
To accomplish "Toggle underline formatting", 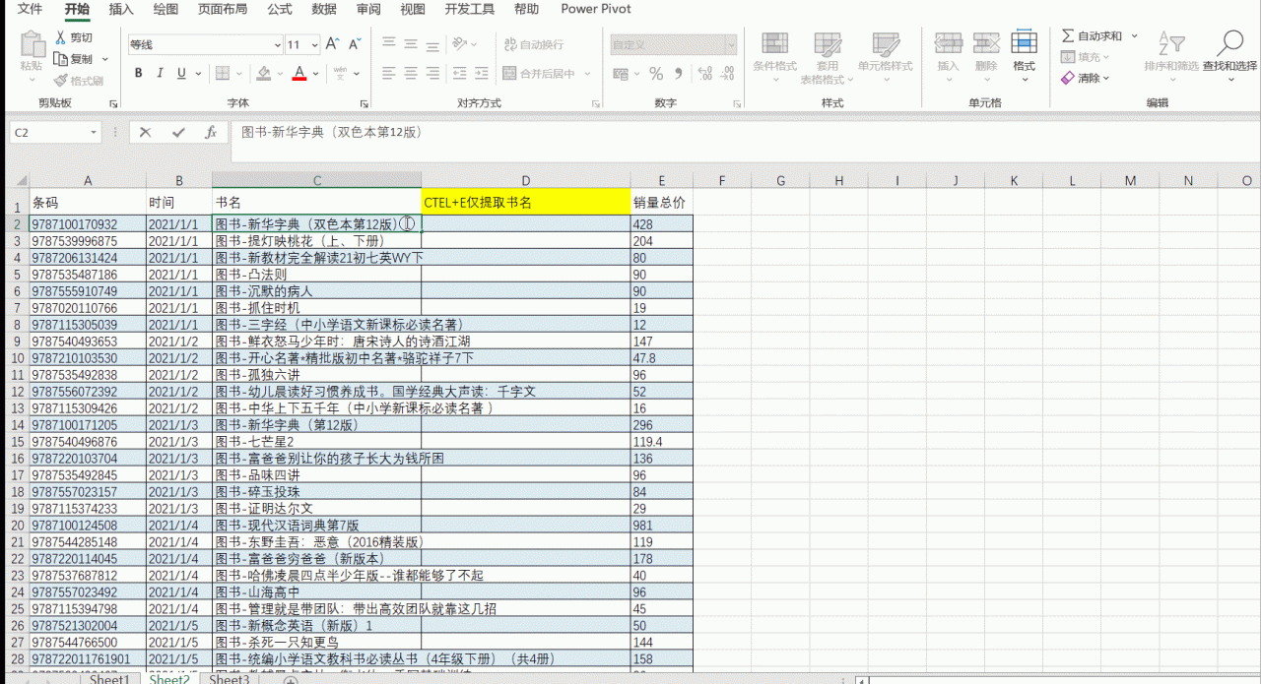I will point(181,73).
